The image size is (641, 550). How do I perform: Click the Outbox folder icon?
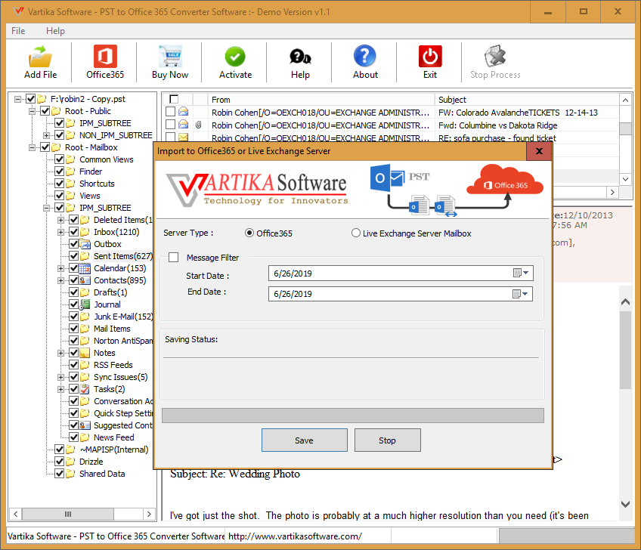click(85, 244)
